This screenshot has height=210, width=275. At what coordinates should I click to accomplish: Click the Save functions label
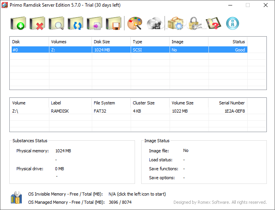163,169
